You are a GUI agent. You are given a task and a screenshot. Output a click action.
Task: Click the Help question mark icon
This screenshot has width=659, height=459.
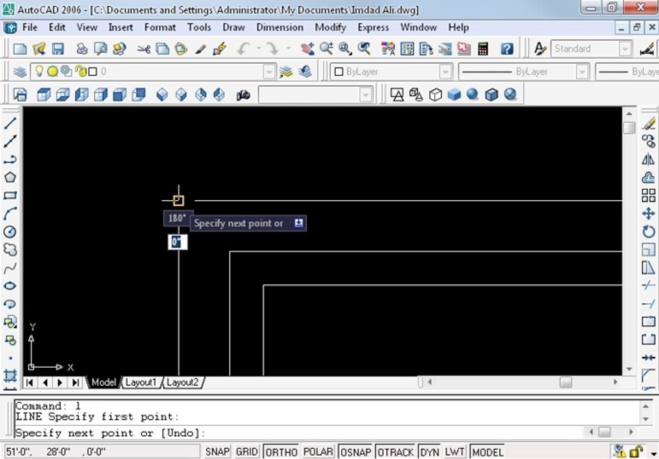507,48
